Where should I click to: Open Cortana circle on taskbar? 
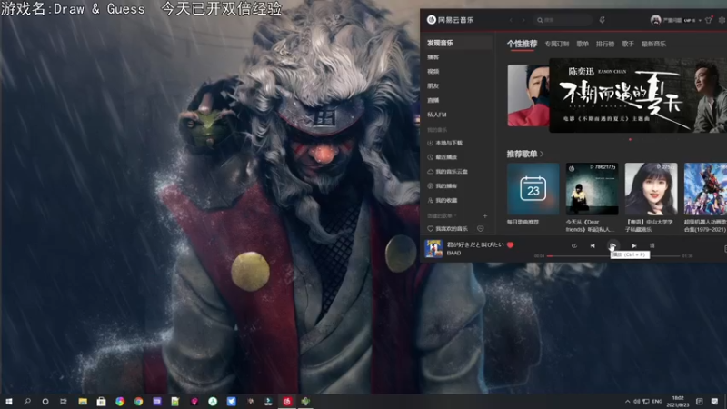45,401
